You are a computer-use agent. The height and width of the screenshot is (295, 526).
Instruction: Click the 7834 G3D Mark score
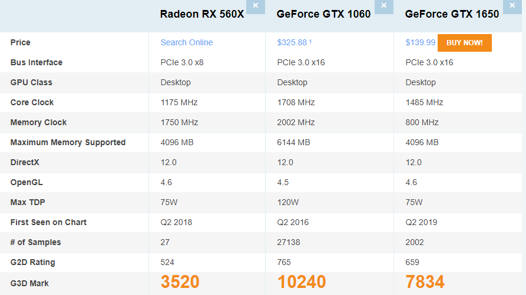coord(425,282)
